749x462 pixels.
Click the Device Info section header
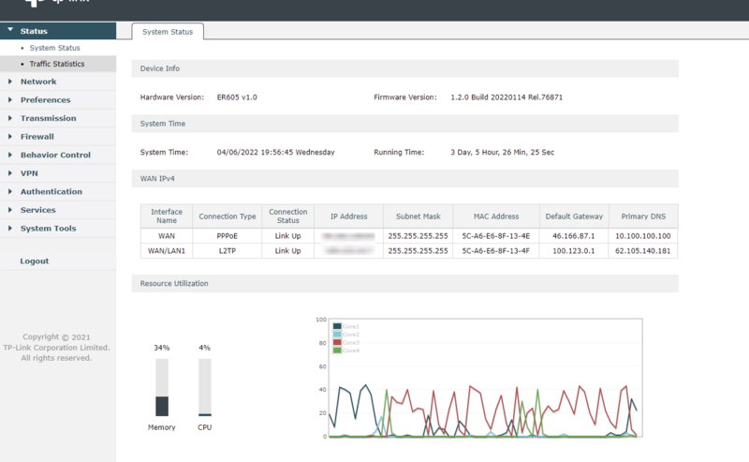(x=405, y=68)
